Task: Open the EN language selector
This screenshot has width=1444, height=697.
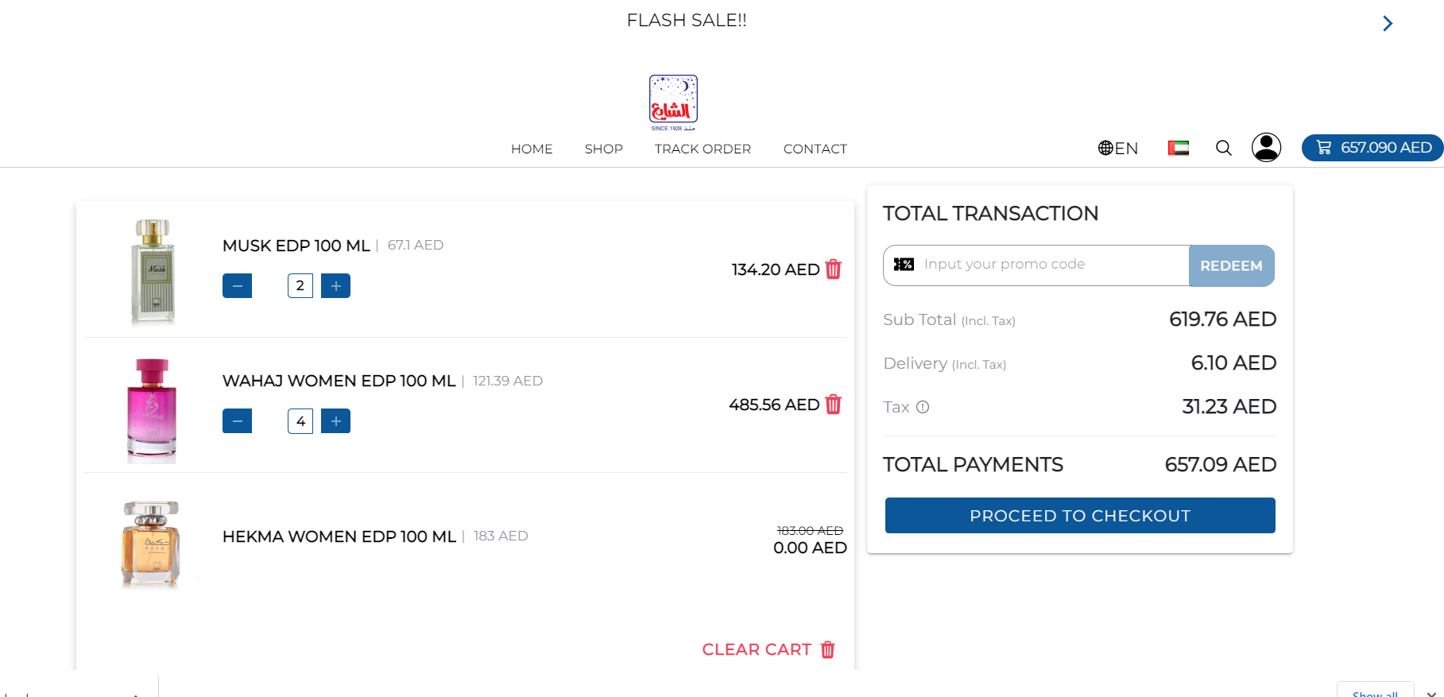Action: [1117, 148]
